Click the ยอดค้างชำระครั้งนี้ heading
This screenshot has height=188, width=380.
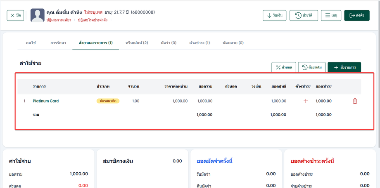click(312, 161)
